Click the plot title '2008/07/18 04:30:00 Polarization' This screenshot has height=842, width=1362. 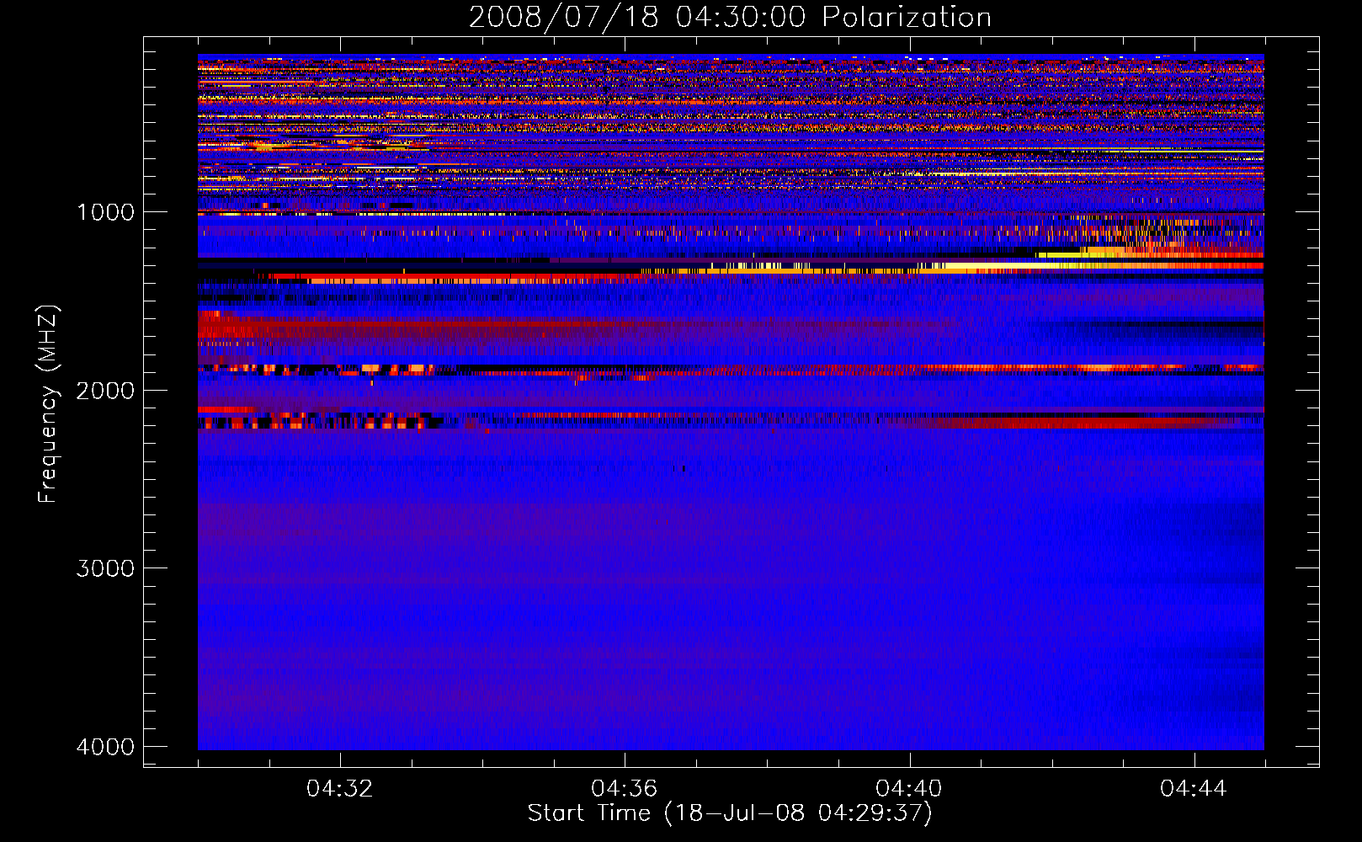pos(730,17)
